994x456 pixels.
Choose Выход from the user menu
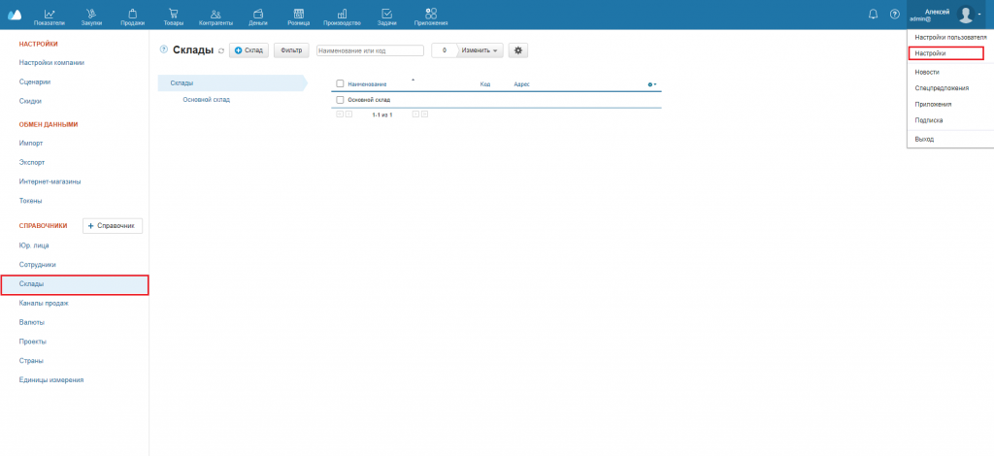[x=924, y=140]
